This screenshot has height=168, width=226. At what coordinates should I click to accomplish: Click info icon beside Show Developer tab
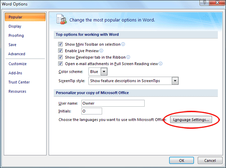point(128,57)
